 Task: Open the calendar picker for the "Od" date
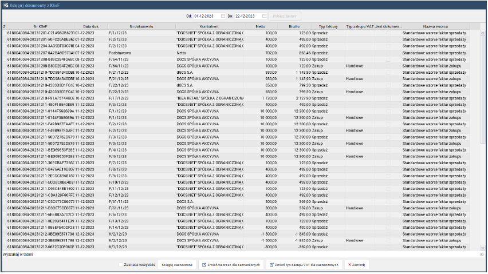223,16
